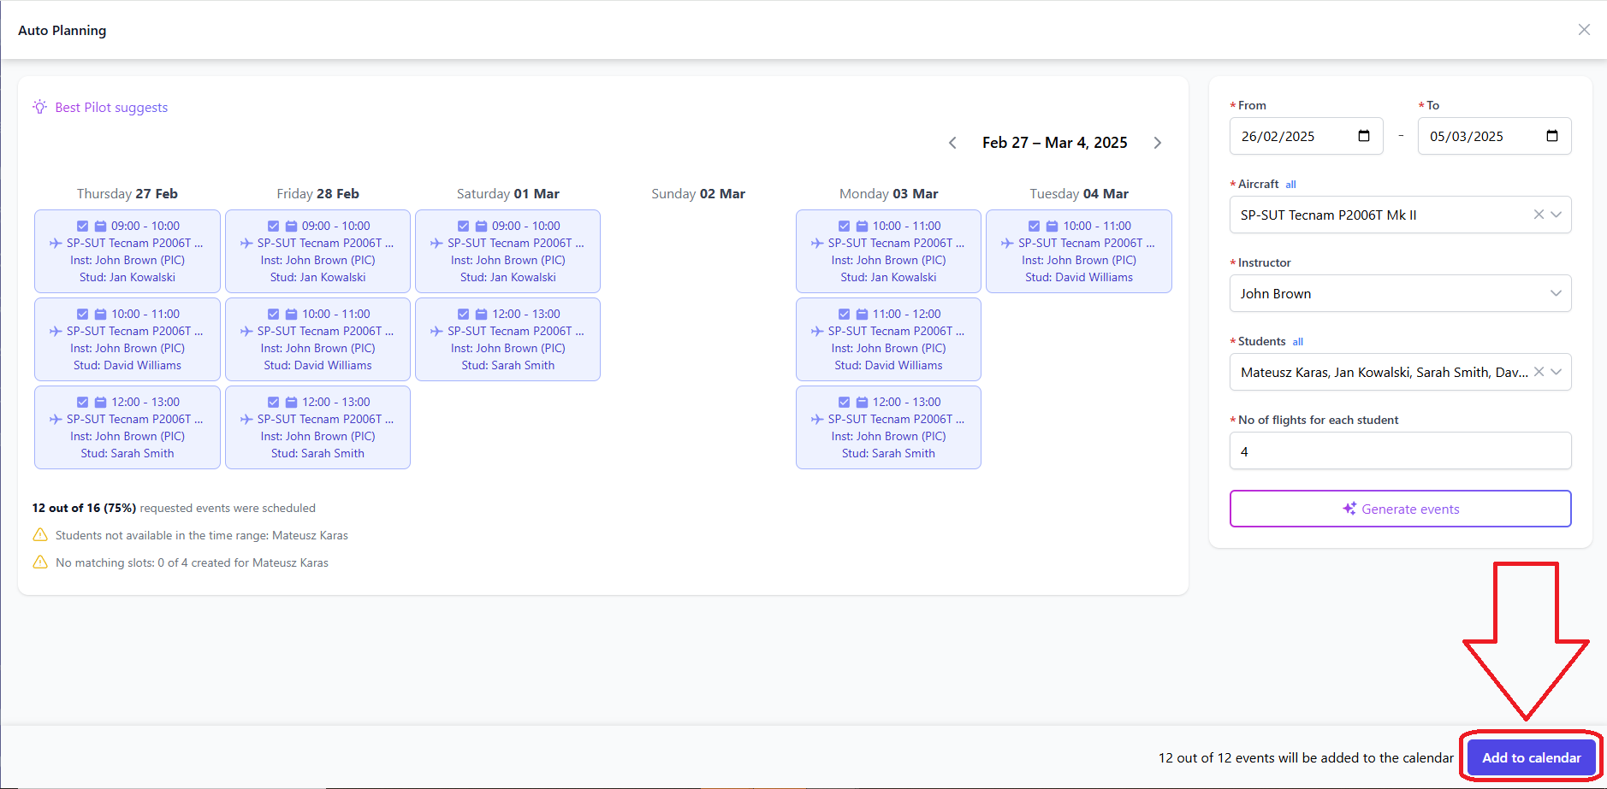Click warning icon for no matching slots
The image size is (1607, 789).
coord(40,562)
